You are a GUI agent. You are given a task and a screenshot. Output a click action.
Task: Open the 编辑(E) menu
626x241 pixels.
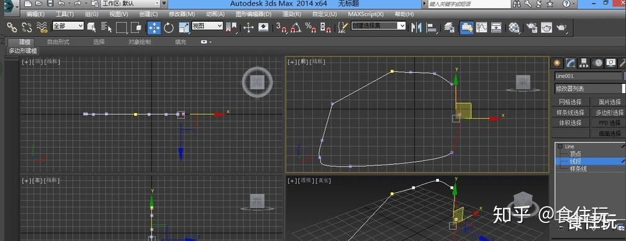(x=35, y=14)
